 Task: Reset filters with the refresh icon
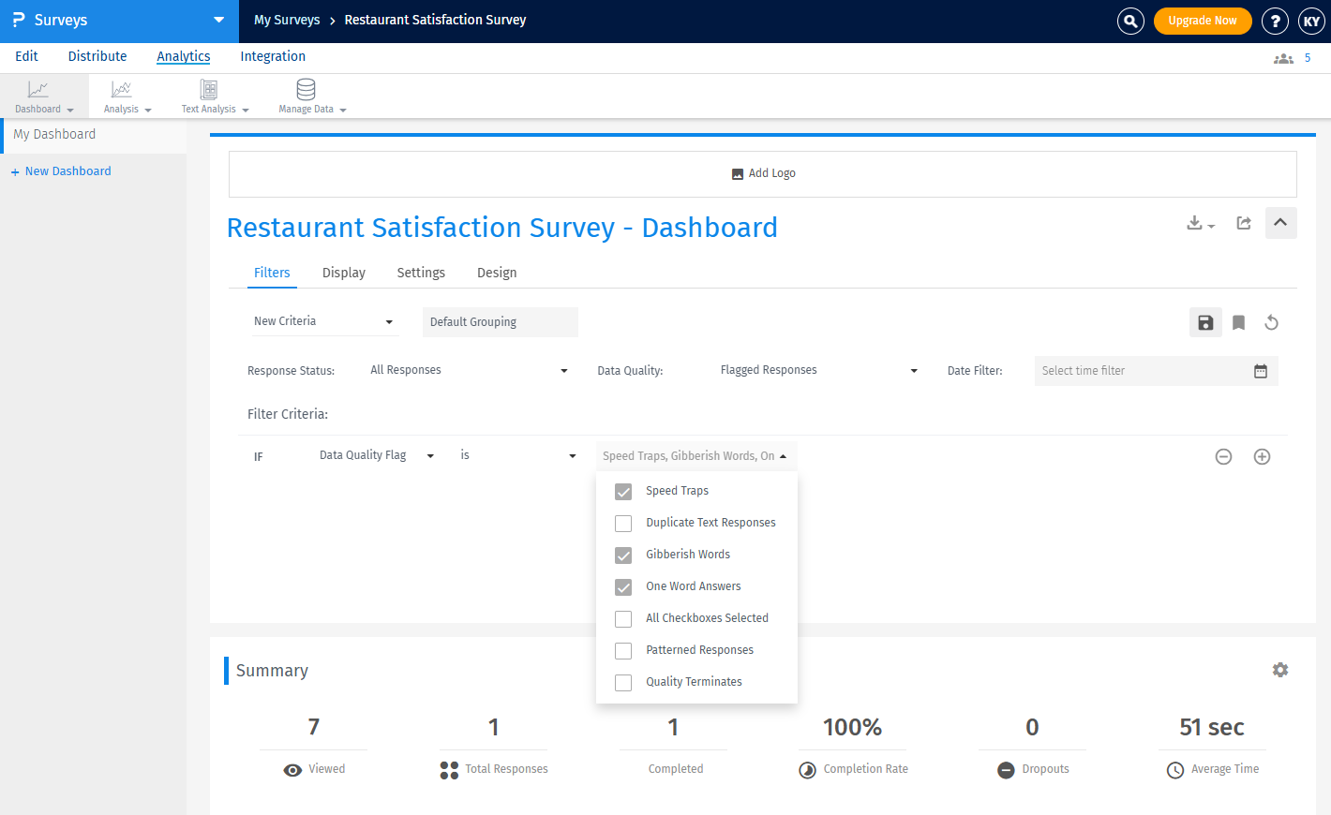click(x=1271, y=322)
